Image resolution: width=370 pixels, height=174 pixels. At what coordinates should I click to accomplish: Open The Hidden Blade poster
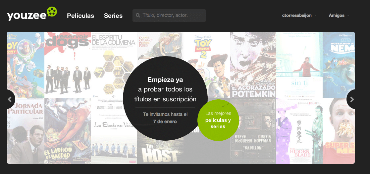[x=299, y=131]
